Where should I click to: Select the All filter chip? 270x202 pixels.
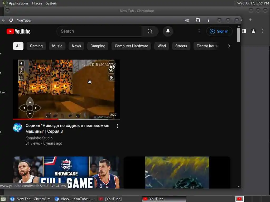18,46
